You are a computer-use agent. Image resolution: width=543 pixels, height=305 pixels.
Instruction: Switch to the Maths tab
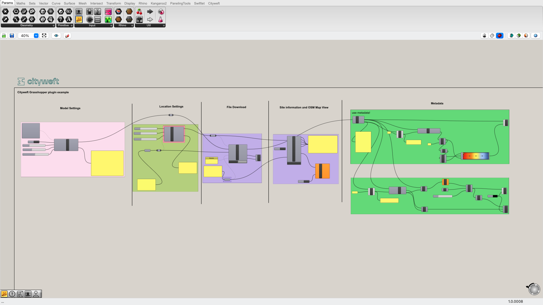tap(21, 3)
